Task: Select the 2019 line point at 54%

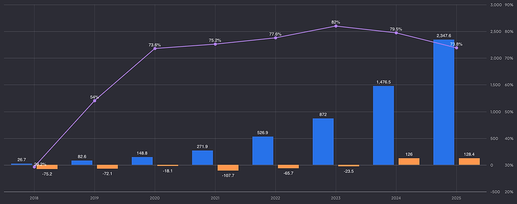Action: click(x=94, y=101)
